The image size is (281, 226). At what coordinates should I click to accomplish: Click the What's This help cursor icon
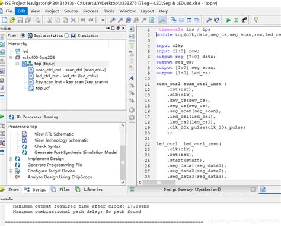tap(216, 20)
